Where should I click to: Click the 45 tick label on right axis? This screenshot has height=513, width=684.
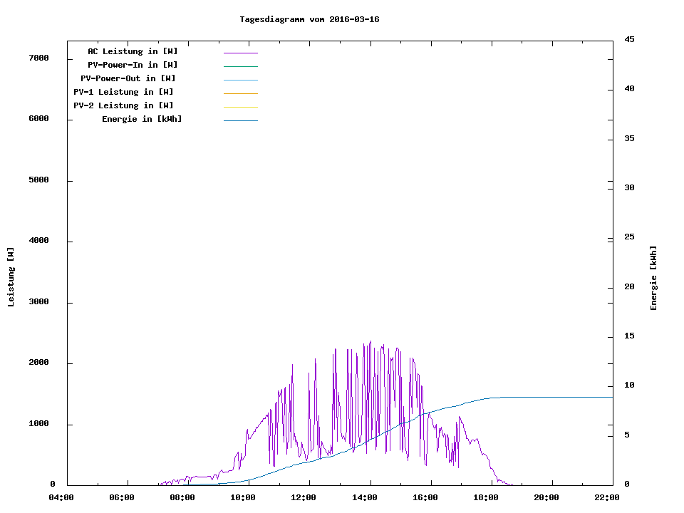(629, 39)
